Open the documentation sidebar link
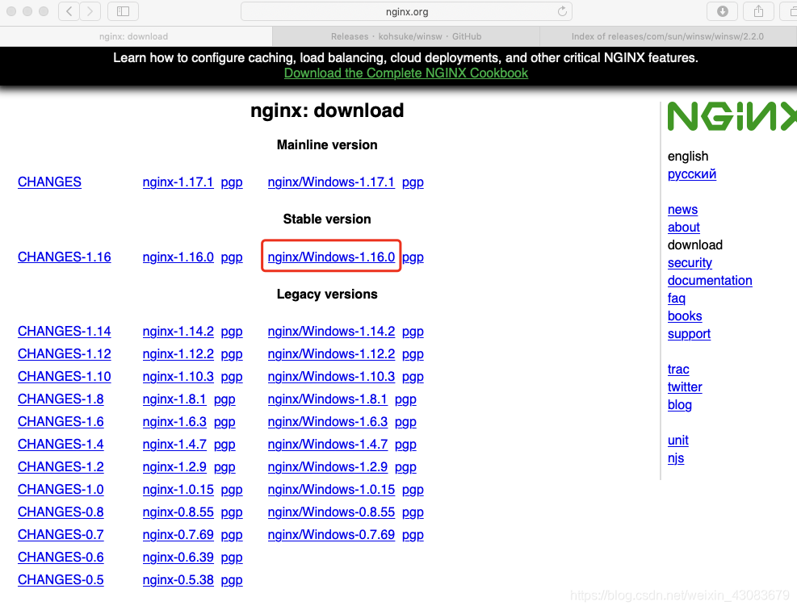 [710, 280]
